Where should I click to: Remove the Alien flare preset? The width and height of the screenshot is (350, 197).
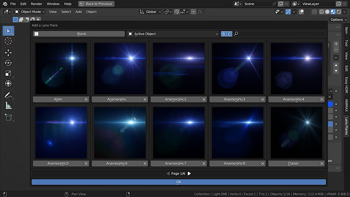(x=86, y=99)
